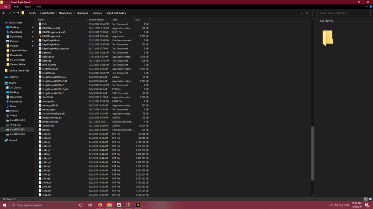
Task: Select Network in the navigation pane
Action: pyautogui.click(x=13, y=141)
